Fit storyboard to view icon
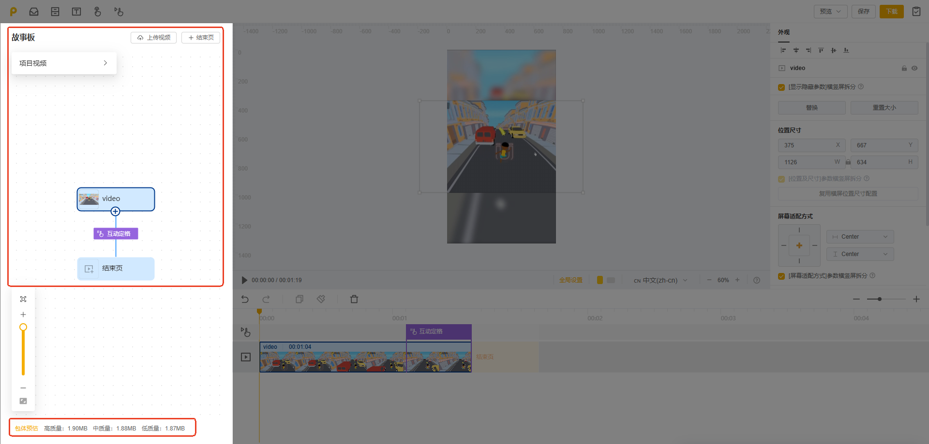Screen dimensions: 929x444 tap(23, 299)
